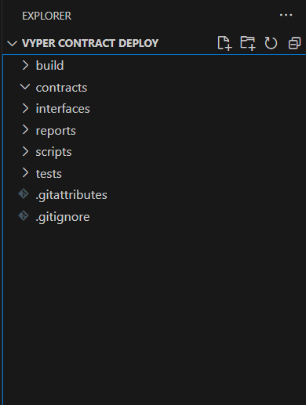Click the EXPLORER panel title
This screenshot has height=405, width=306.
tap(46, 16)
